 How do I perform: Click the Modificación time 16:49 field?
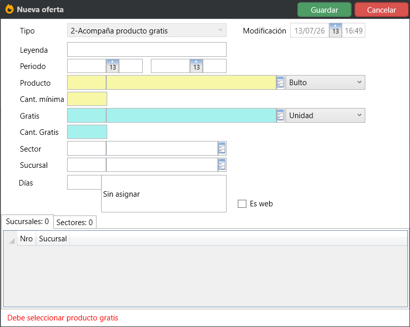[x=354, y=30]
